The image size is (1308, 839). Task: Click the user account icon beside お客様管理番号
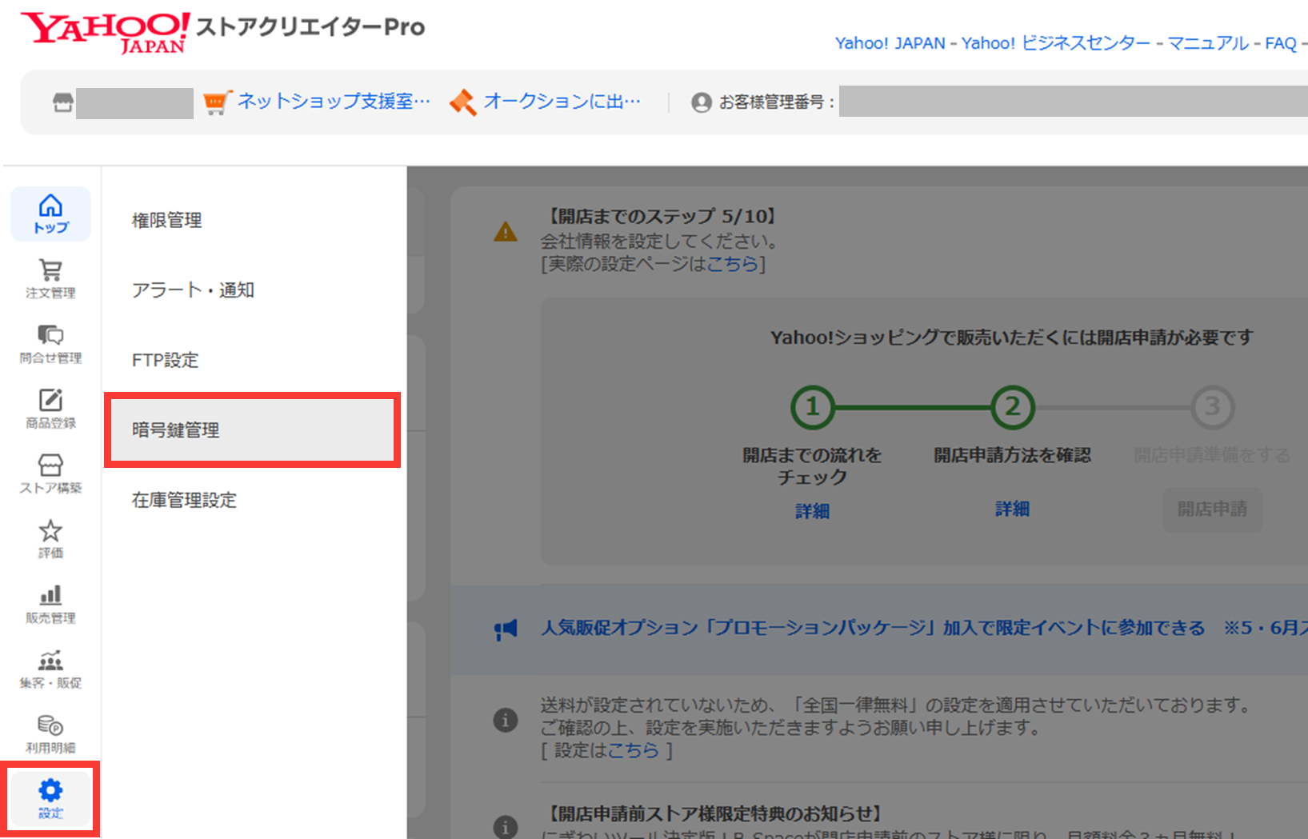701,102
